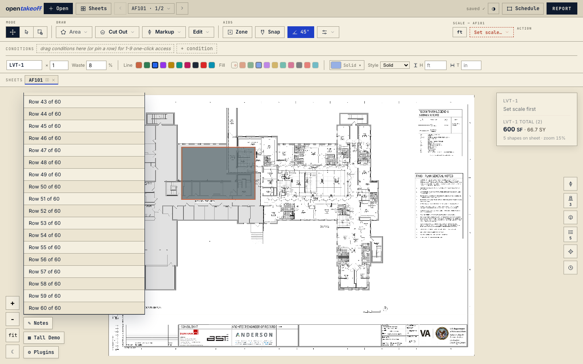Open the clock history icon

tap(570, 268)
